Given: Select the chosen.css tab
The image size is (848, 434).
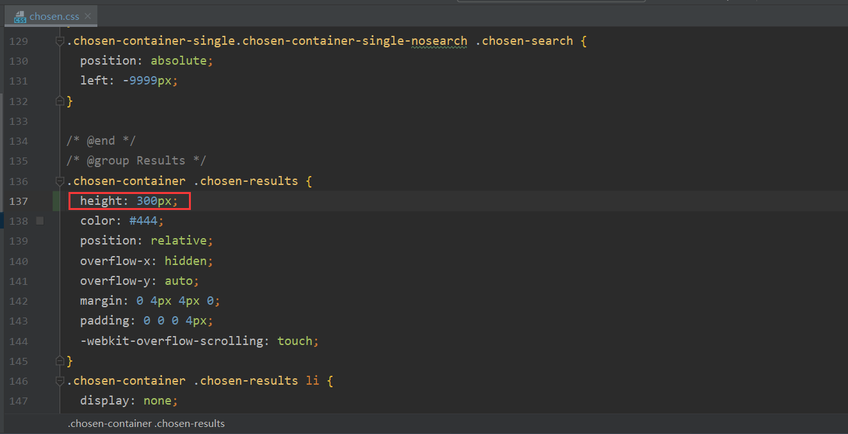Looking at the screenshot, I should pos(54,17).
